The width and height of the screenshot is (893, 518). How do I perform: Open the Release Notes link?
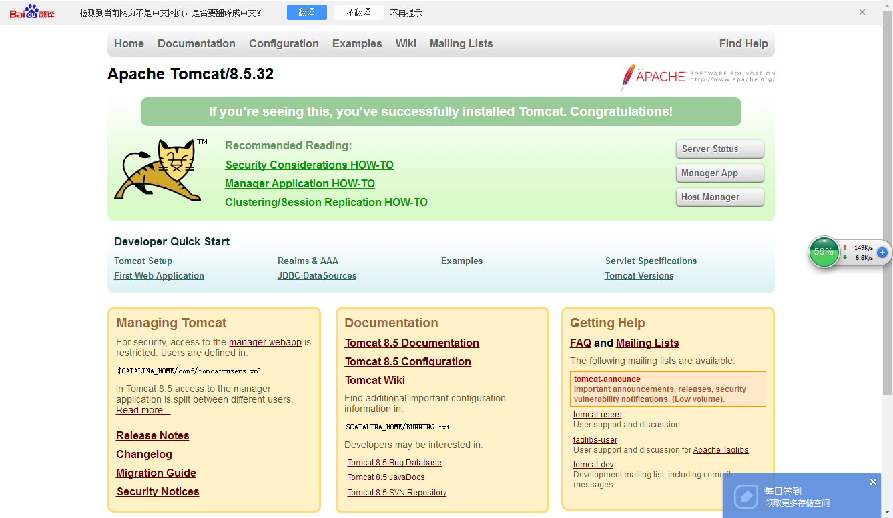tap(153, 435)
